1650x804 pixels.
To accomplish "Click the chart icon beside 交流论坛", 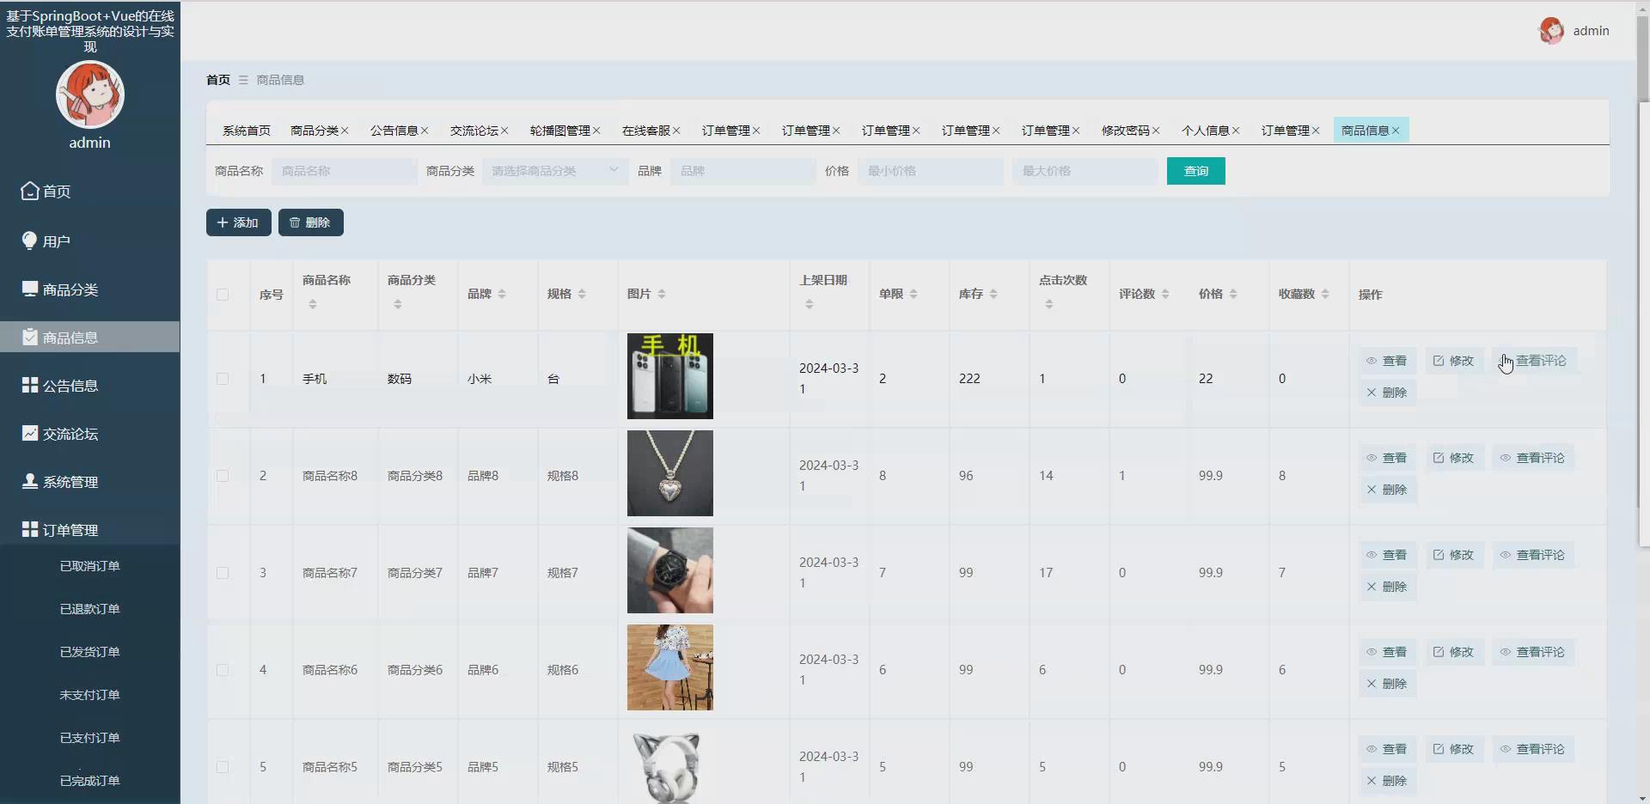I will [x=30, y=433].
